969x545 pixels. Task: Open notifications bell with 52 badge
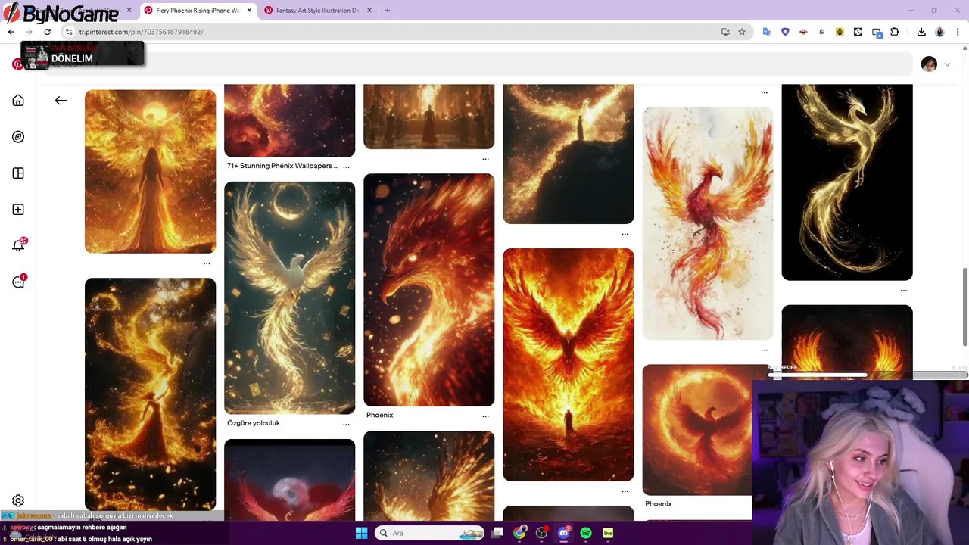(x=18, y=246)
